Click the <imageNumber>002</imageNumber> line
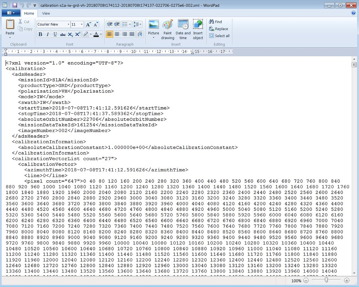 [x=64, y=130]
